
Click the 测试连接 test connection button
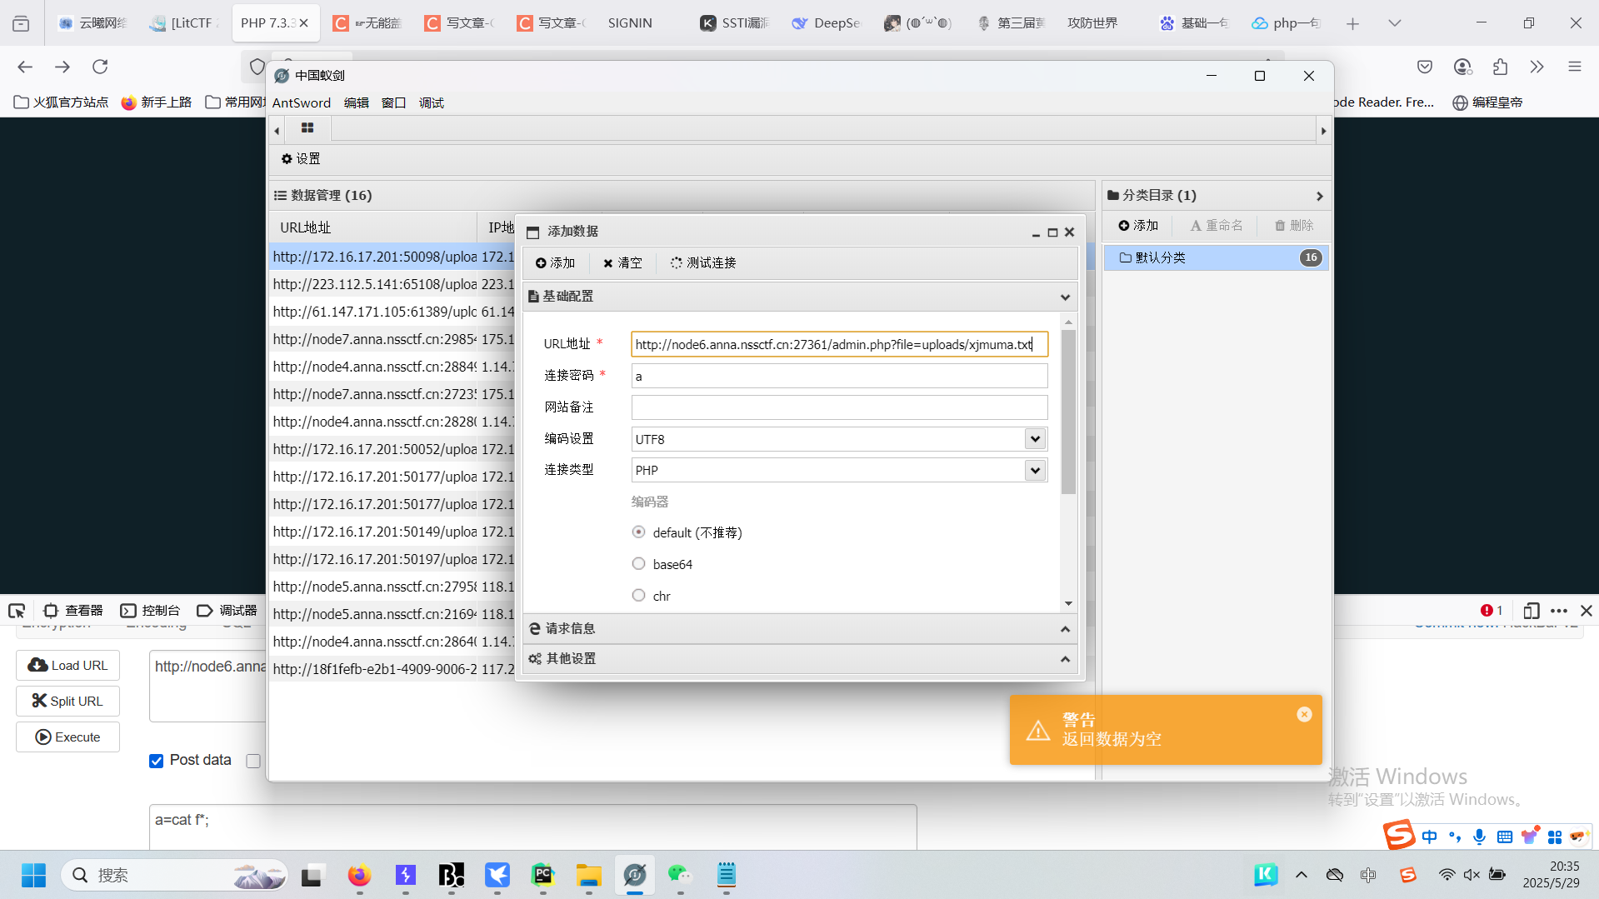[x=703, y=262]
